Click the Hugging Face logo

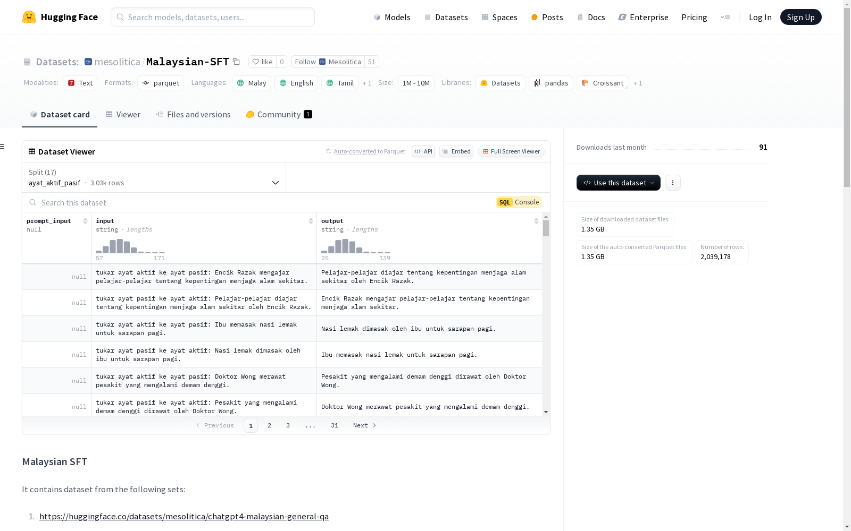coord(60,17)
